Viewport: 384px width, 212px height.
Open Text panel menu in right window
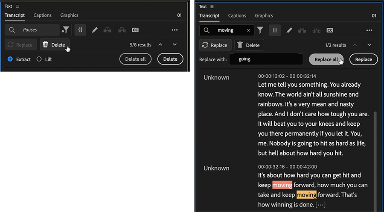pos(212,7)
